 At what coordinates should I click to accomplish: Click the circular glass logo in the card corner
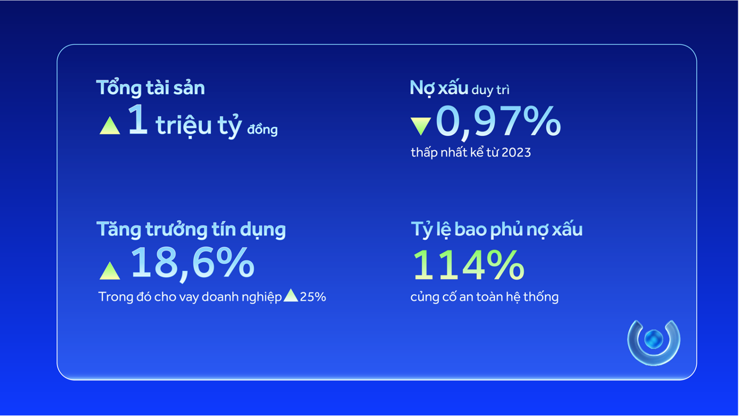(x=653, y=341)
